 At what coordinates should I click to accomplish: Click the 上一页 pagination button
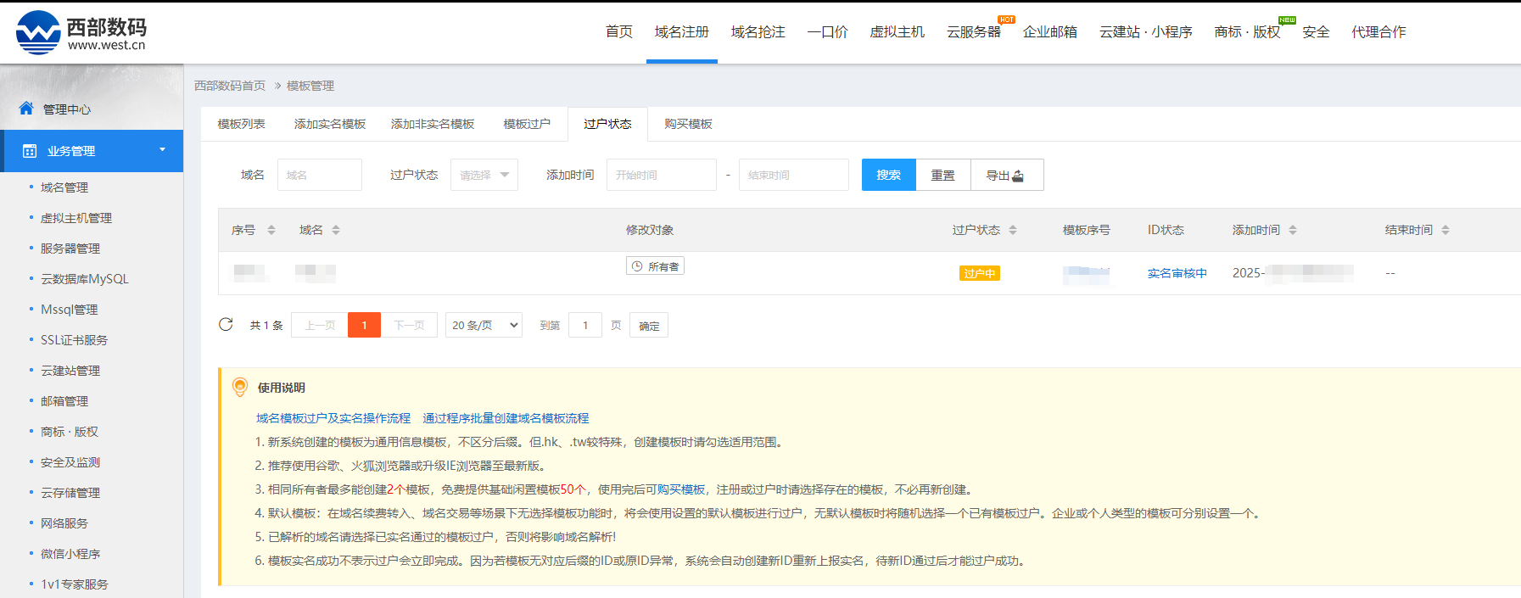click(320, 325)
